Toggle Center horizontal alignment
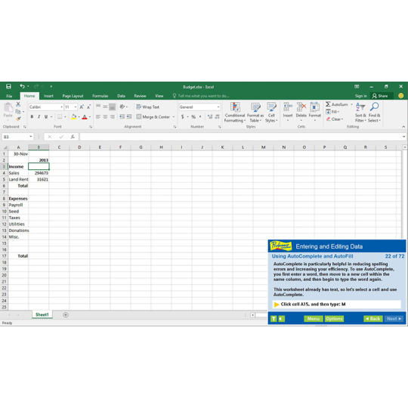The image size is (408, 408). 105,117
